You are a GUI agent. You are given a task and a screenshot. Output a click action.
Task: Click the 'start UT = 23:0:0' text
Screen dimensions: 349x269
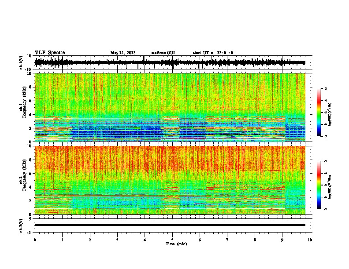click(213, 53)
